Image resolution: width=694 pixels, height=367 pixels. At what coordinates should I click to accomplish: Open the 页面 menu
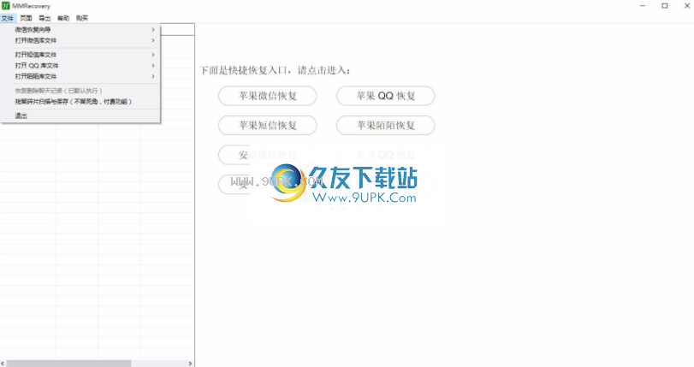pos(27,18)
